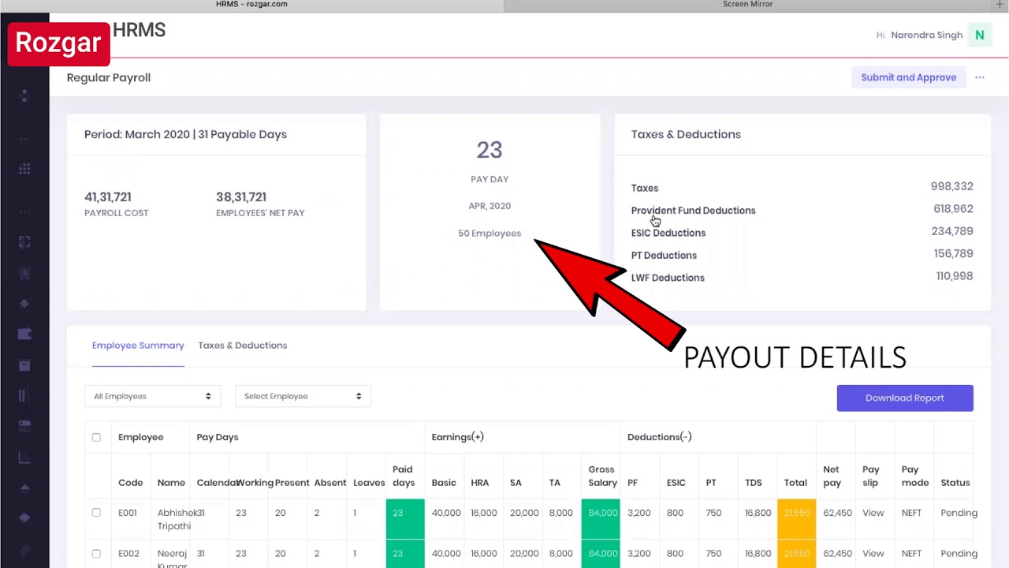Click the topmost sidebar icon below logo
Image resolution: width=1009 pixels, height=568 pixels.
[24, 95]
